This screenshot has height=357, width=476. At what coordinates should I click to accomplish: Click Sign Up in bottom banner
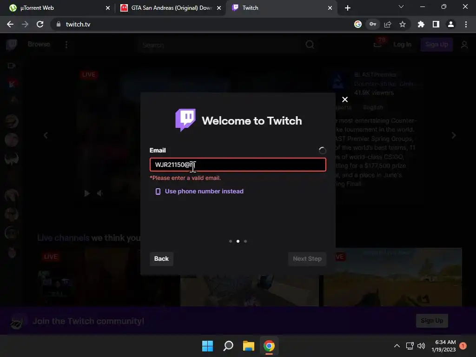432,321
